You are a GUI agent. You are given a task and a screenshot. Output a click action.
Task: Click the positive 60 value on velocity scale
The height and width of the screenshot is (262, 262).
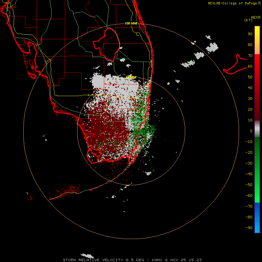(x=250, y=66)
